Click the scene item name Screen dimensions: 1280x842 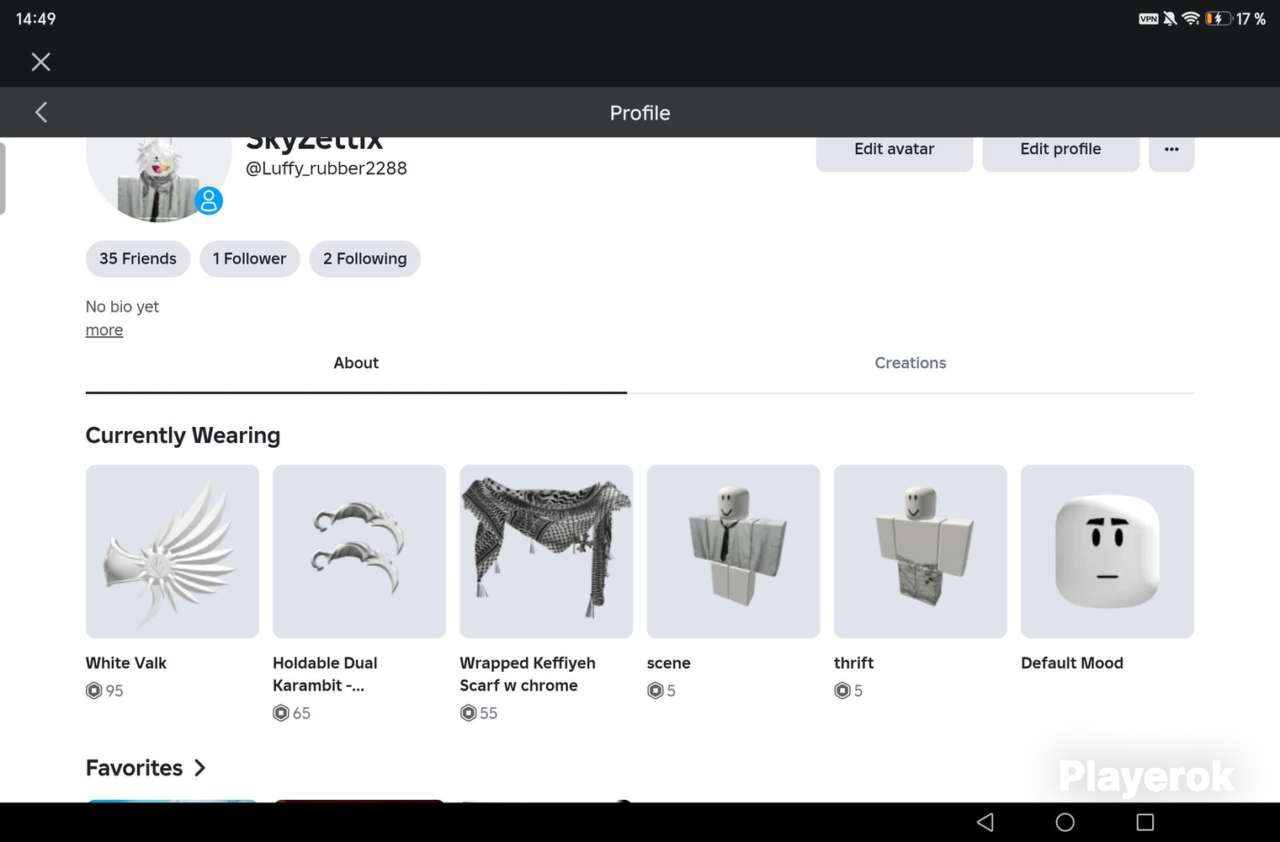[669, 663]
